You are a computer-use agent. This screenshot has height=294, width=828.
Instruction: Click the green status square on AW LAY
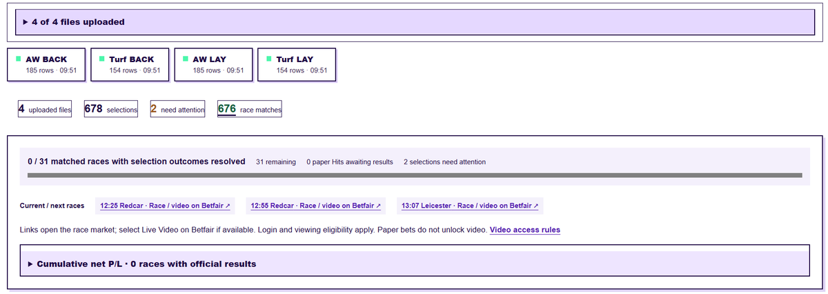(185, 59)
